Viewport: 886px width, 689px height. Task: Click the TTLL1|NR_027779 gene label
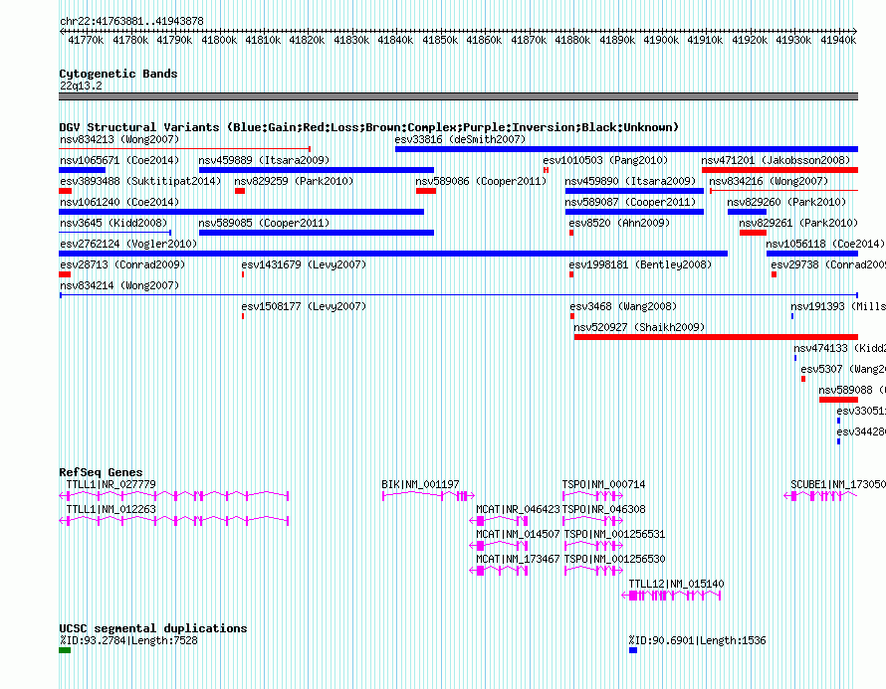(111, 484)
